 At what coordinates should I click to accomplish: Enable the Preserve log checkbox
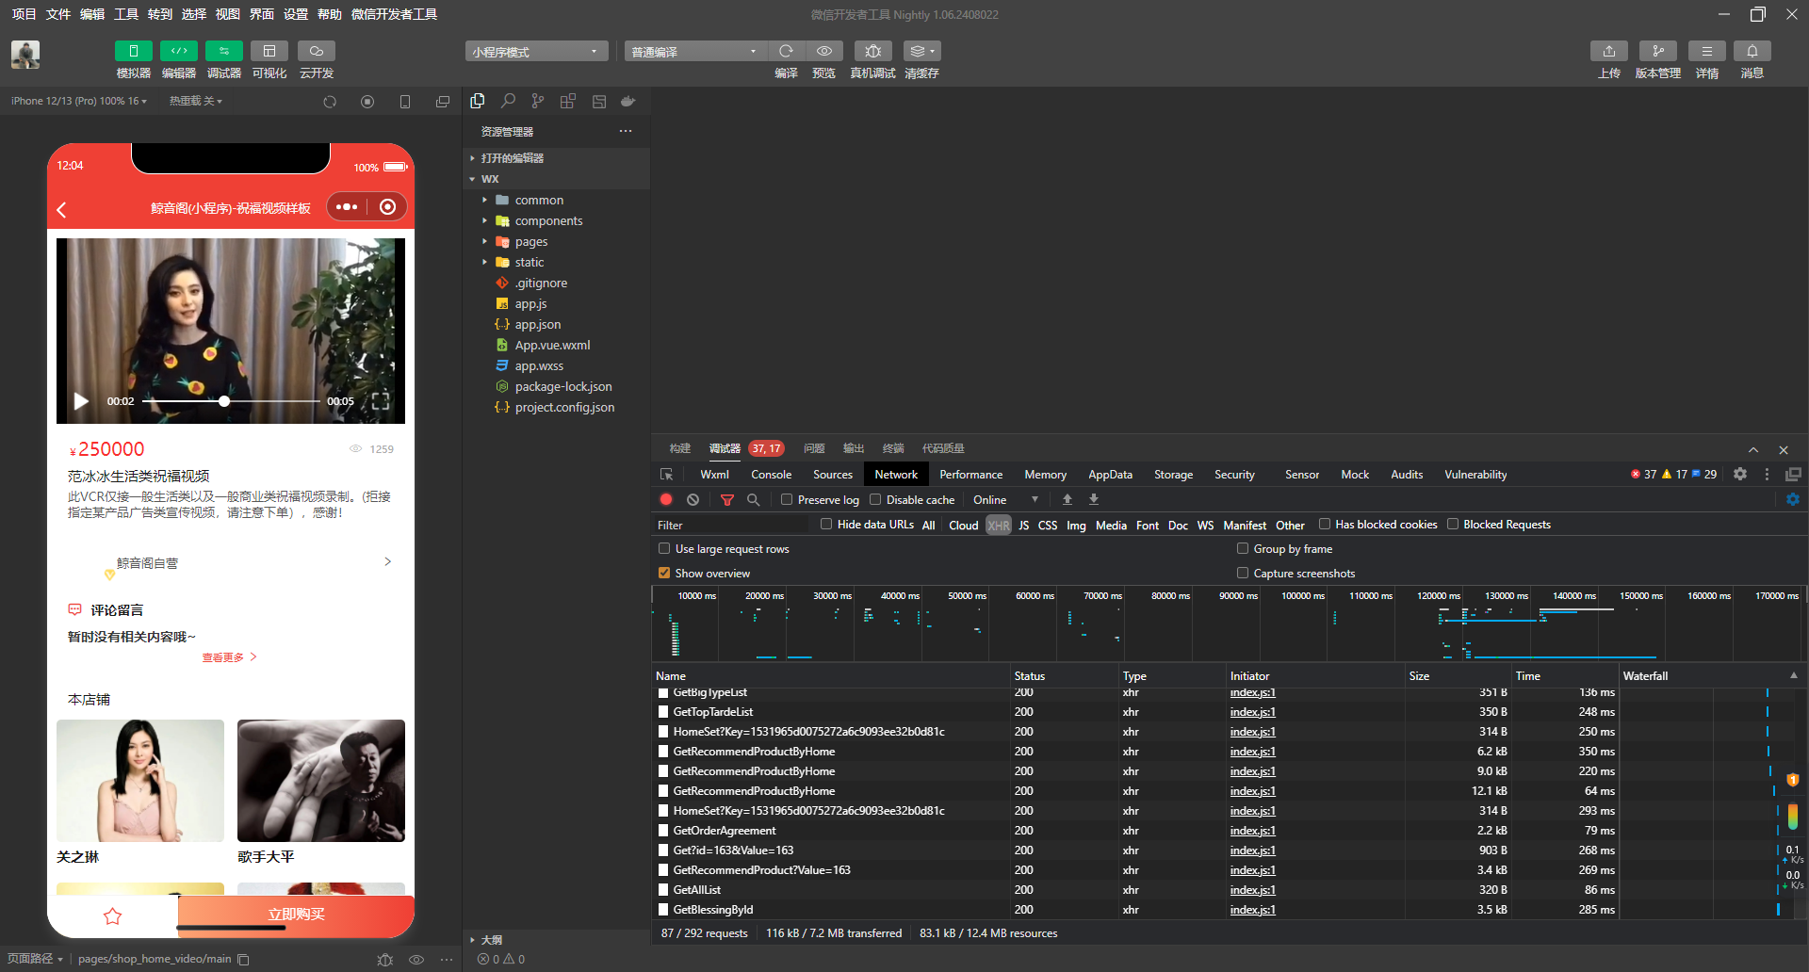(x=787, y=500)
